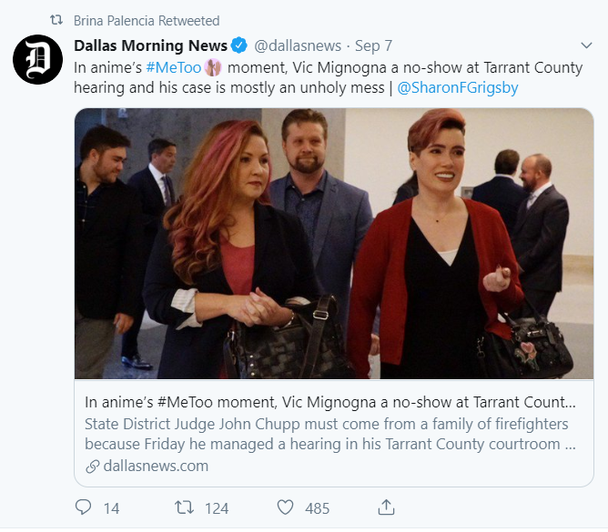Viewport: 608px width, 532px height.
Task: Retweet using the retweet arrows icon
Action: [x=184, y=507]
